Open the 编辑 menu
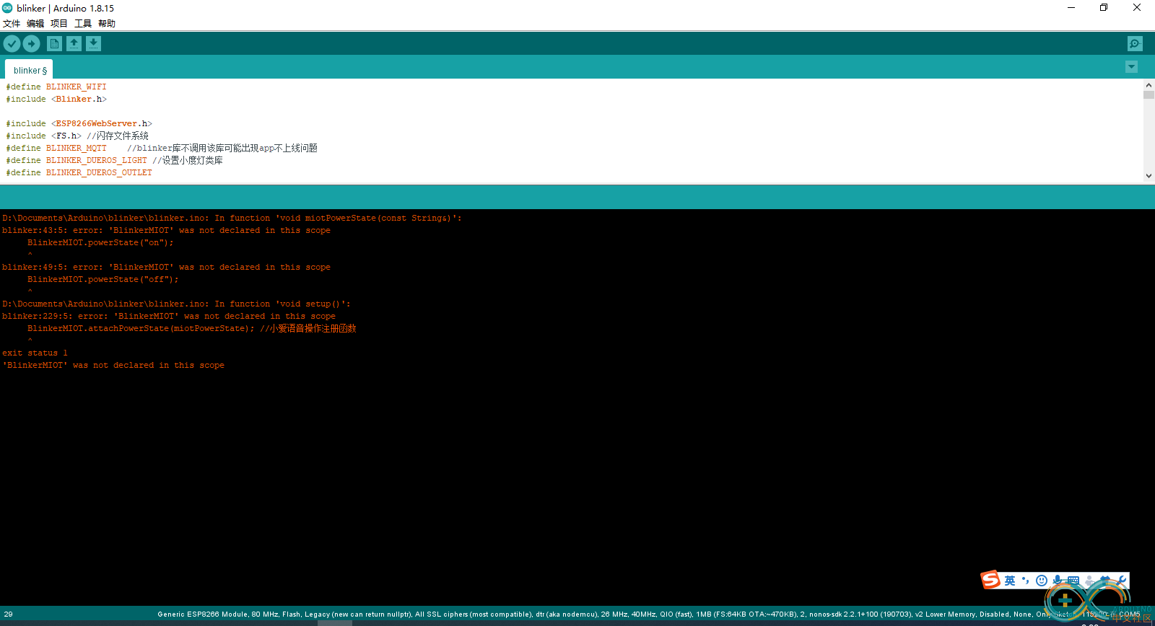Screen dimensions: 1155x626 pos(35,24)
